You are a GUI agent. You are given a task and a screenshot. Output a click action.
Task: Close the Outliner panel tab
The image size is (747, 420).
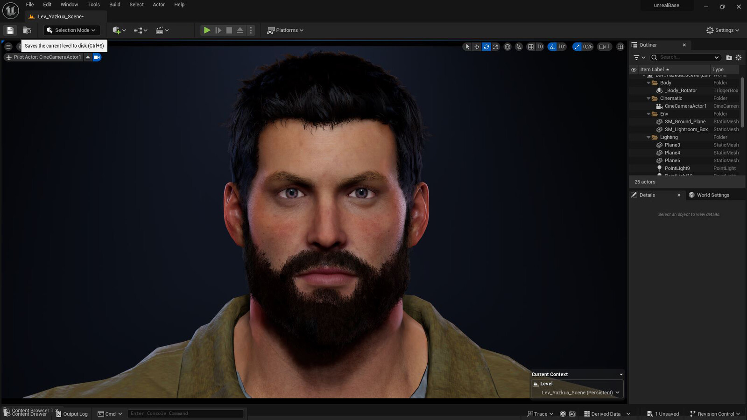click(684, 45)
